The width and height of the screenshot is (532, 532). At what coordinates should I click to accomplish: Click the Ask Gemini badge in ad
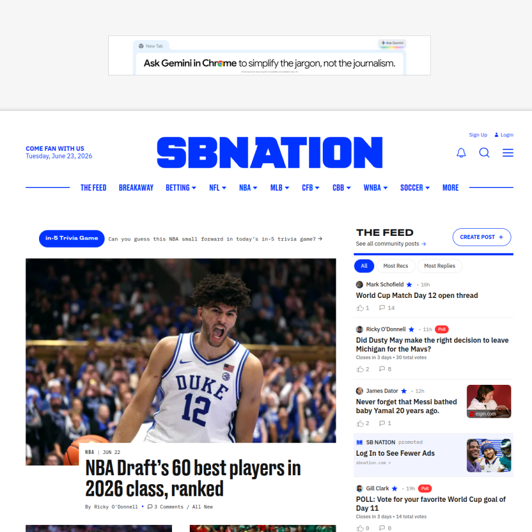[x=392, y=43]
